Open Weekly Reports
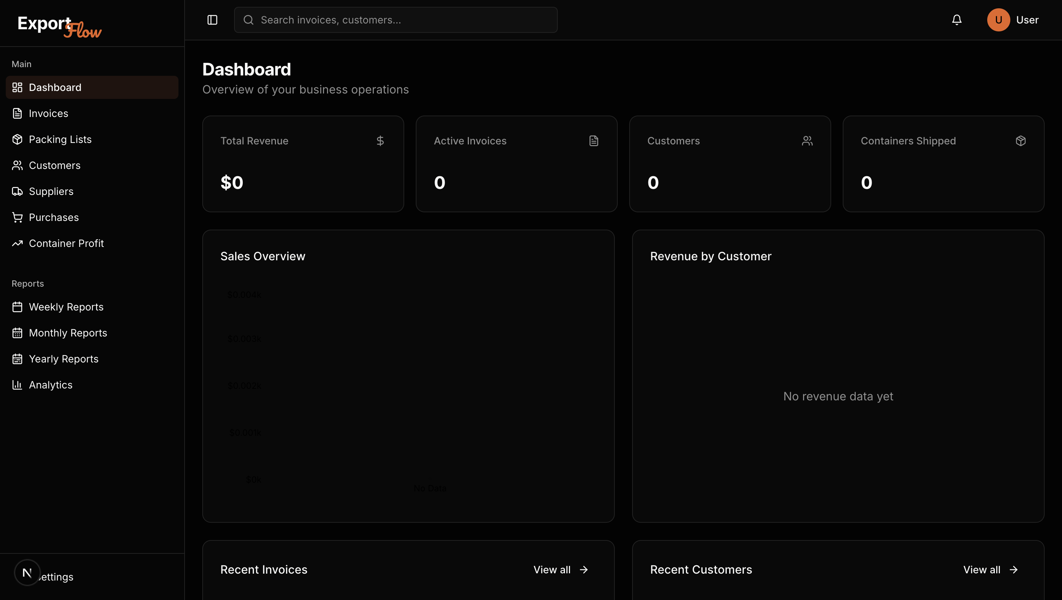 pos(66,307)
